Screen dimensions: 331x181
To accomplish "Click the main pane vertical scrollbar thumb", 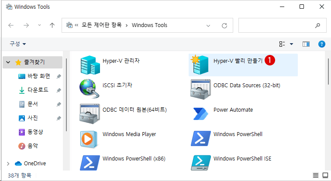I will pyautogui.click(x=328, y=72).
